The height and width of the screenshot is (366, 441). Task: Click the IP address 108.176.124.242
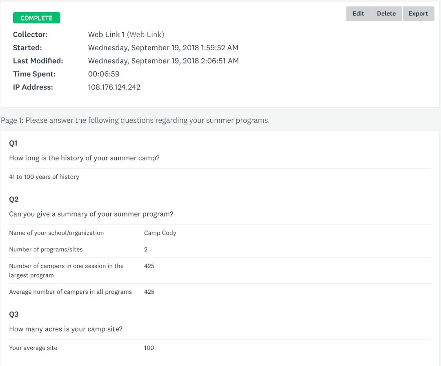coord(114,87)
